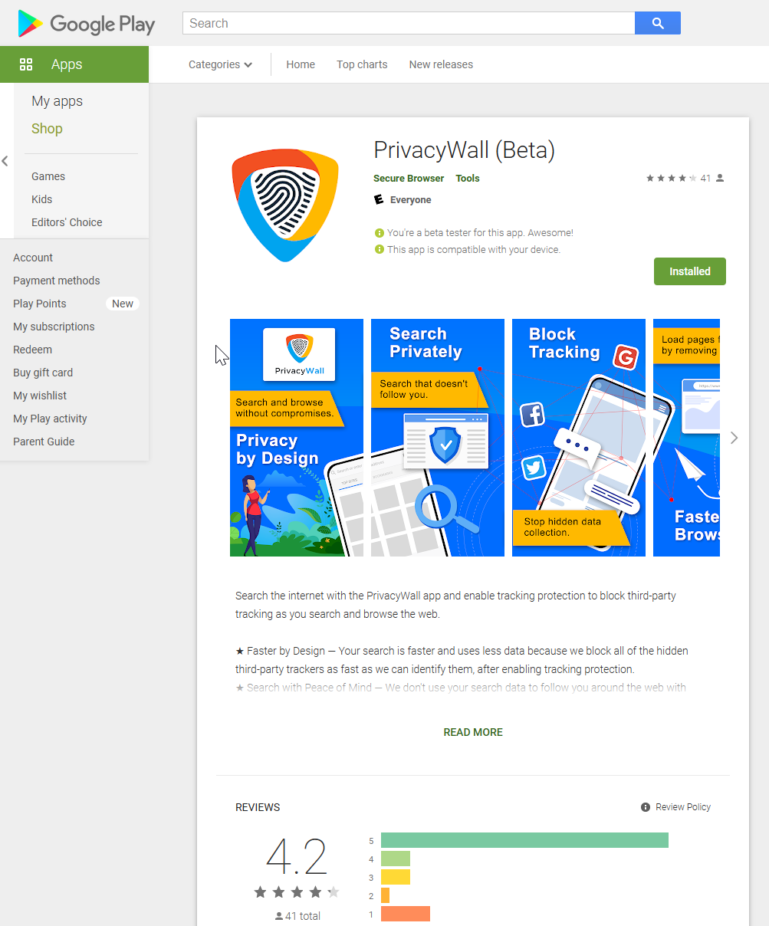Image resolution: width=769 pixels, height=926 pixels.
Task: Click the PrivacyWall fingerprint app icon
Action: [285, 205]
